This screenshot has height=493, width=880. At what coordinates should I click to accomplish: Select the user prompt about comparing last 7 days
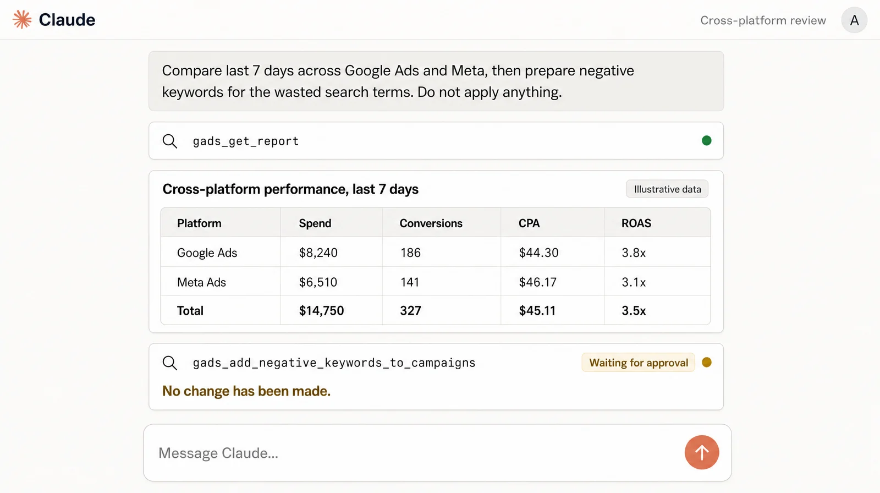coord(436,81)
